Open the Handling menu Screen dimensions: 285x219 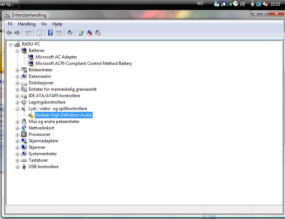click(x=27, y=24)
